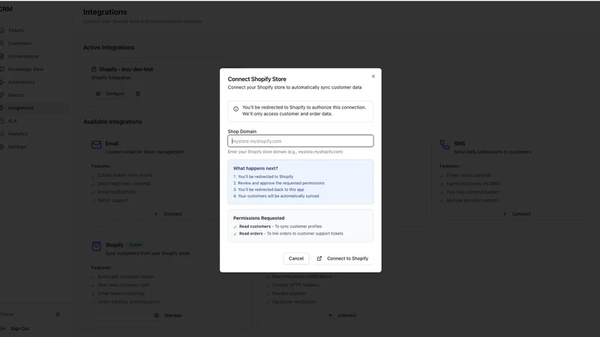Click the Integrations page title
600x337 pixels.
pyautogui.click(x=105, y=12)
